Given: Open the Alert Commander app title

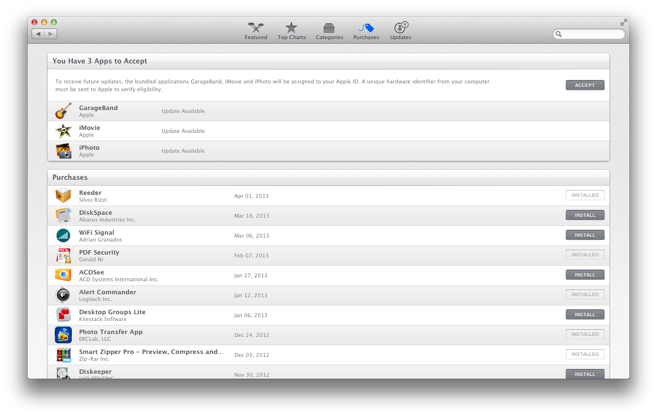Looking at the screenshot, I should (108, 292).
